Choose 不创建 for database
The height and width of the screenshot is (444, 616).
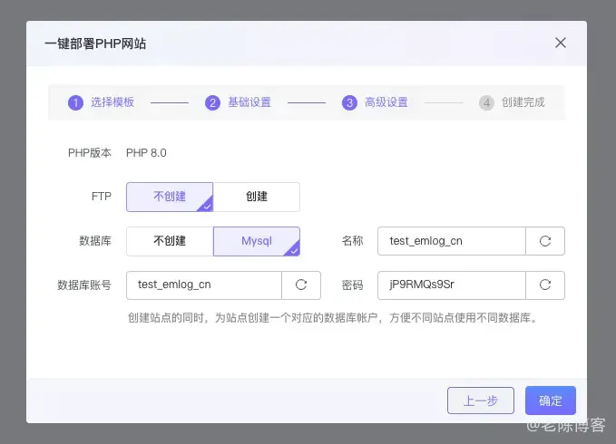170,241
